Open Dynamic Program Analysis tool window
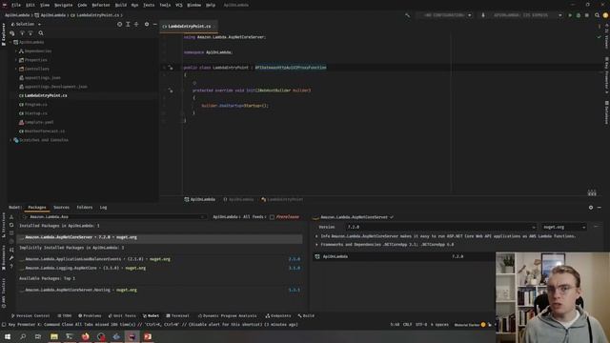 [228, 315]
